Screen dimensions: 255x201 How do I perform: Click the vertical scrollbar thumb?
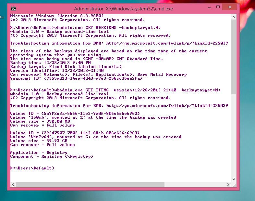234,57
